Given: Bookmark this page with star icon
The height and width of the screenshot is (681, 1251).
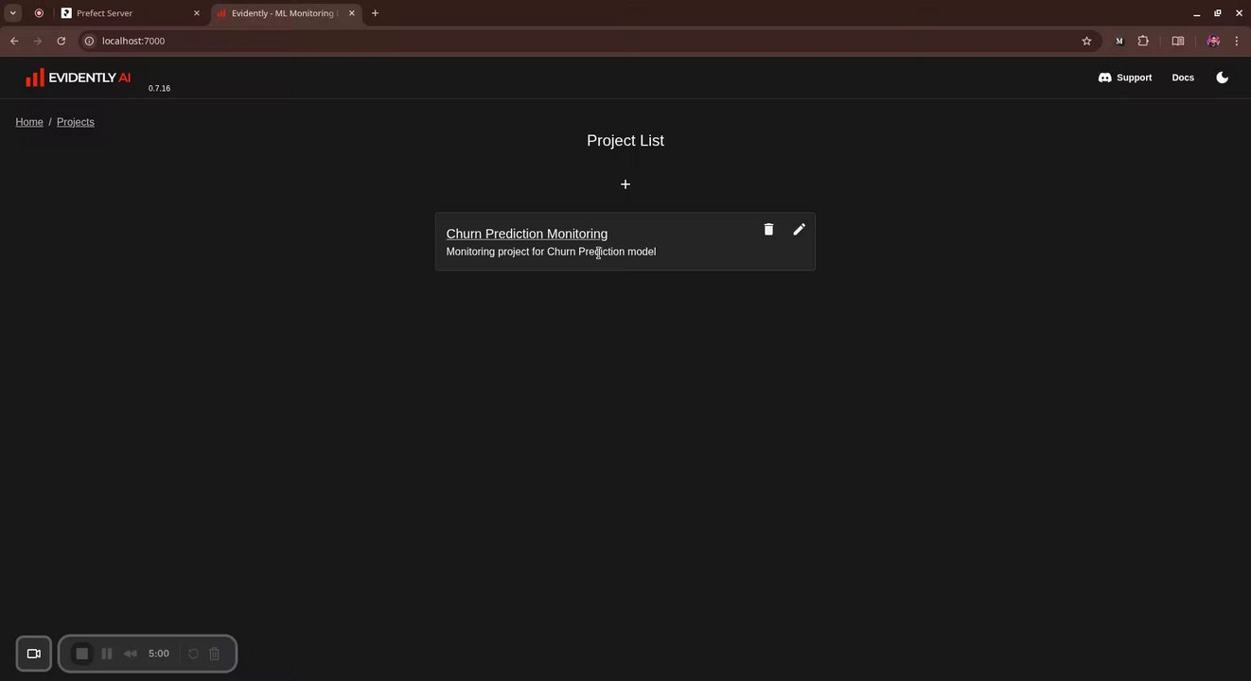Looking at the screenshot, I should click(1086, 41).
